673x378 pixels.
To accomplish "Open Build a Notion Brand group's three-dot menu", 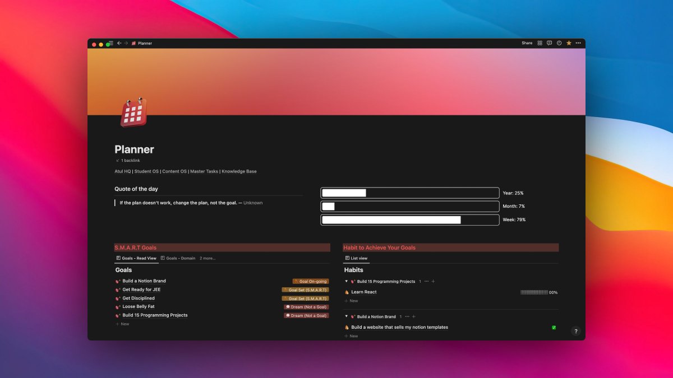I will tap(407, 317).
